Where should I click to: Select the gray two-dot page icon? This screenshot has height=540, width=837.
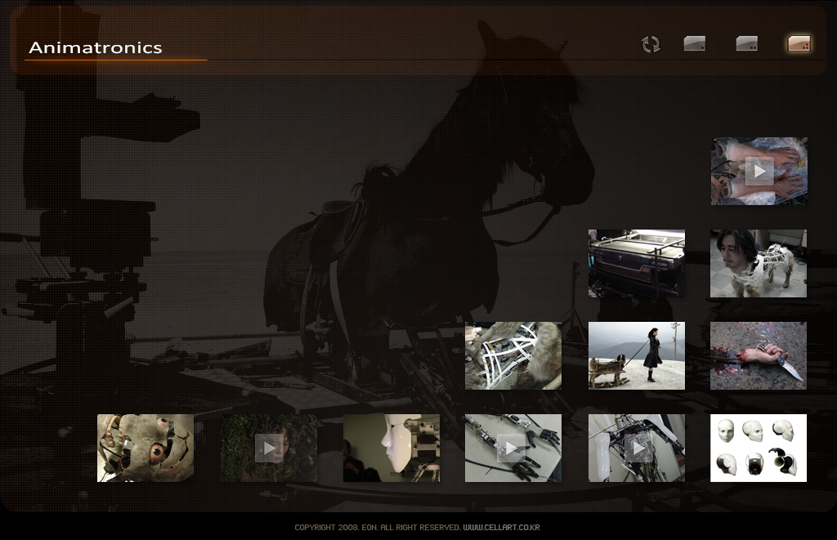747,43
